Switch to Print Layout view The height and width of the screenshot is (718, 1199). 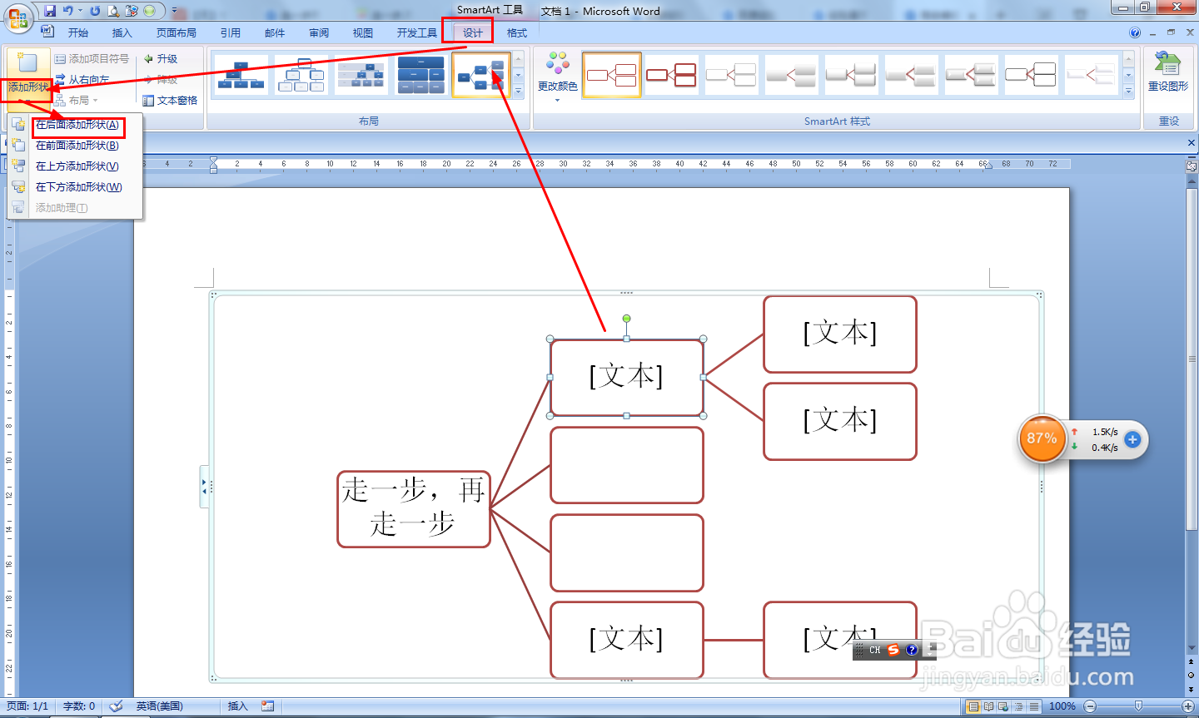(973, 706)
